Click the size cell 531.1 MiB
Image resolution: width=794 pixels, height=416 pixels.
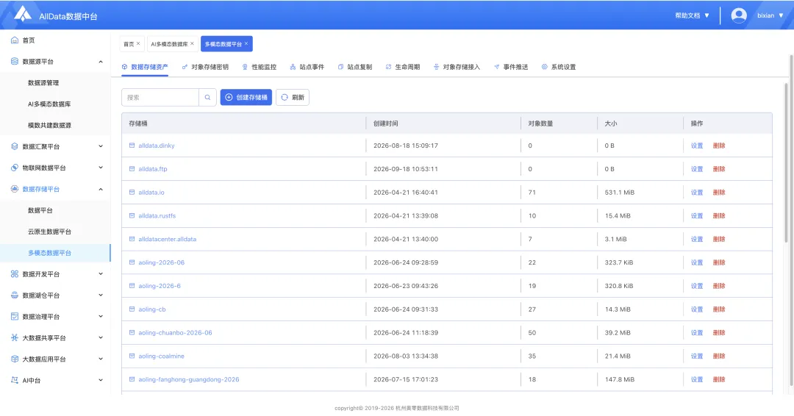tap(619, 193)
